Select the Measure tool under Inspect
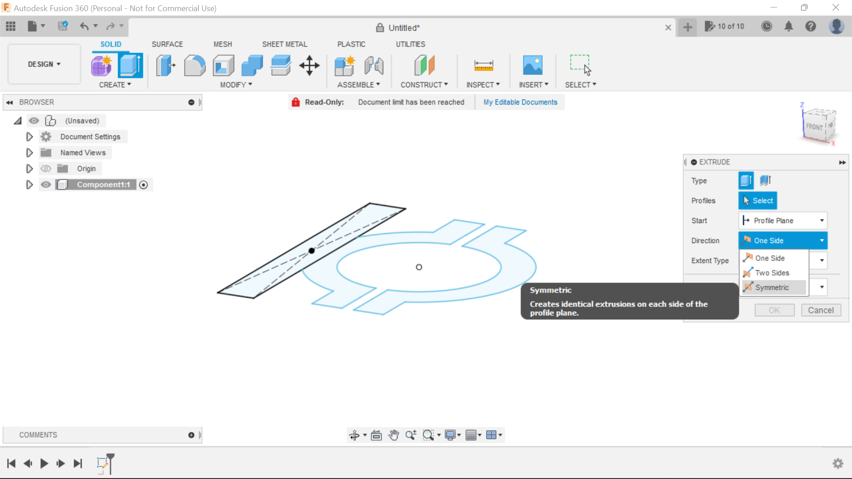The image size is (852, 479). pos(484,65)
